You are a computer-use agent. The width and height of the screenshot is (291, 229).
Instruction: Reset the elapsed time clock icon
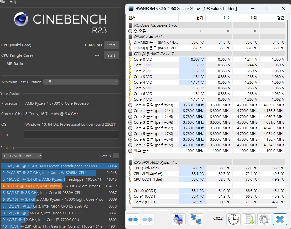(x=233, y=219)
